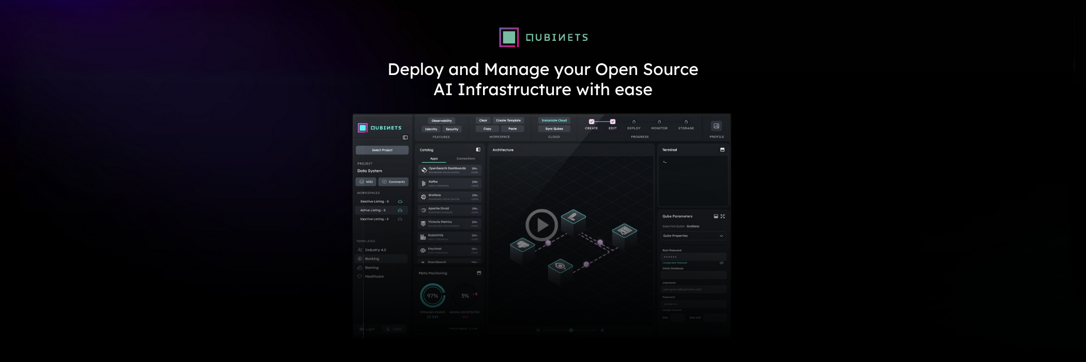The height and width of the screenshot is (362, 1086).
Task: Click the zoom-out minus beside slider
Action: pyautogui.click(x=538, y=330)
